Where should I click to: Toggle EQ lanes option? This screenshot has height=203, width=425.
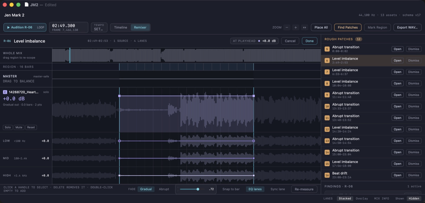[255, 189]
